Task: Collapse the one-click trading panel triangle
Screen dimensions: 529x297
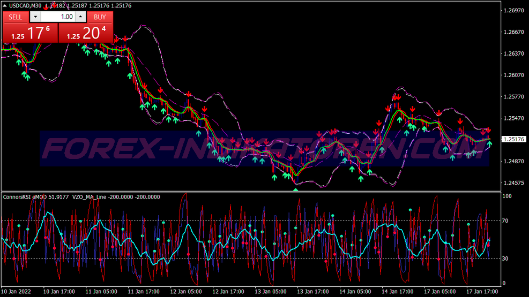Action: [x=4, y=5]
